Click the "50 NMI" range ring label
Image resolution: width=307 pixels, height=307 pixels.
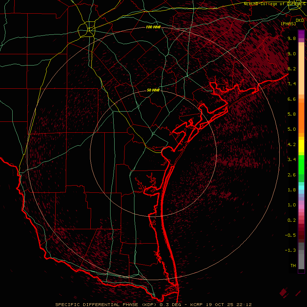(x=153, y=90)
